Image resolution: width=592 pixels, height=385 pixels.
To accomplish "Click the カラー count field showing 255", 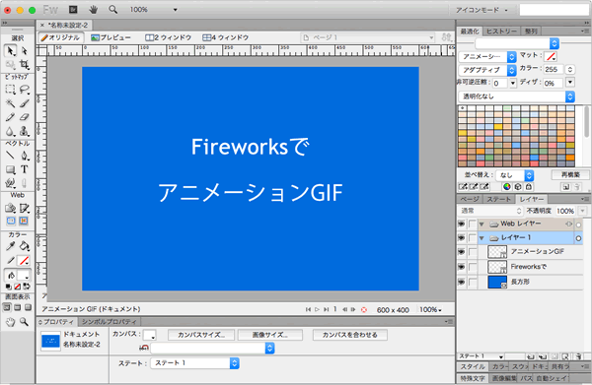I will tap(554, 70).
